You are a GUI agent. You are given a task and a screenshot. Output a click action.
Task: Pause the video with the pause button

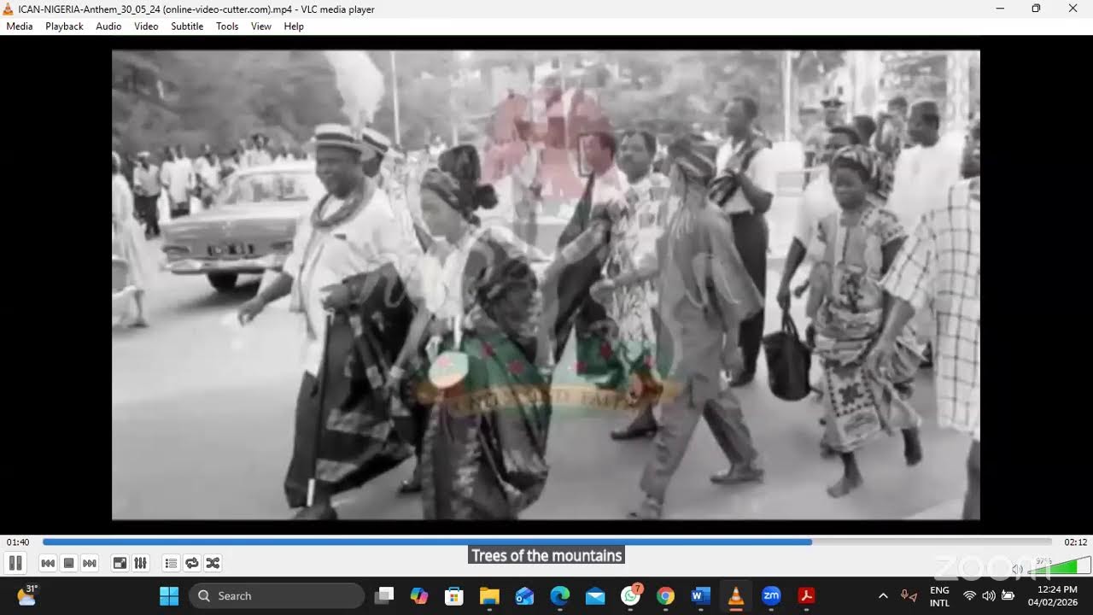15,563
